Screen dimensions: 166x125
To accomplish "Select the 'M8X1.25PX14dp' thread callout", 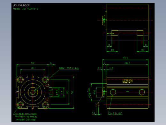I will [x=69, y=68].
